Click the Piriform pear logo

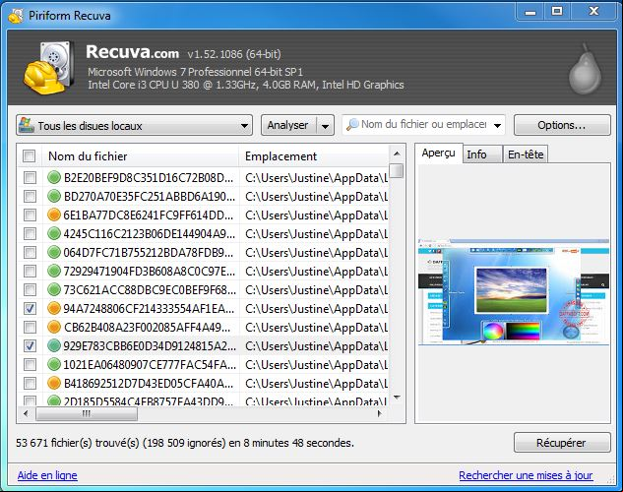coord(585,69)
